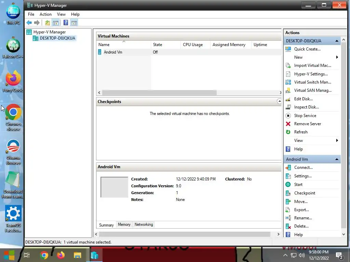This screenshot has height=262, width=350.
Task: Open the View menu in menu bar
Action: coord(61,14)
